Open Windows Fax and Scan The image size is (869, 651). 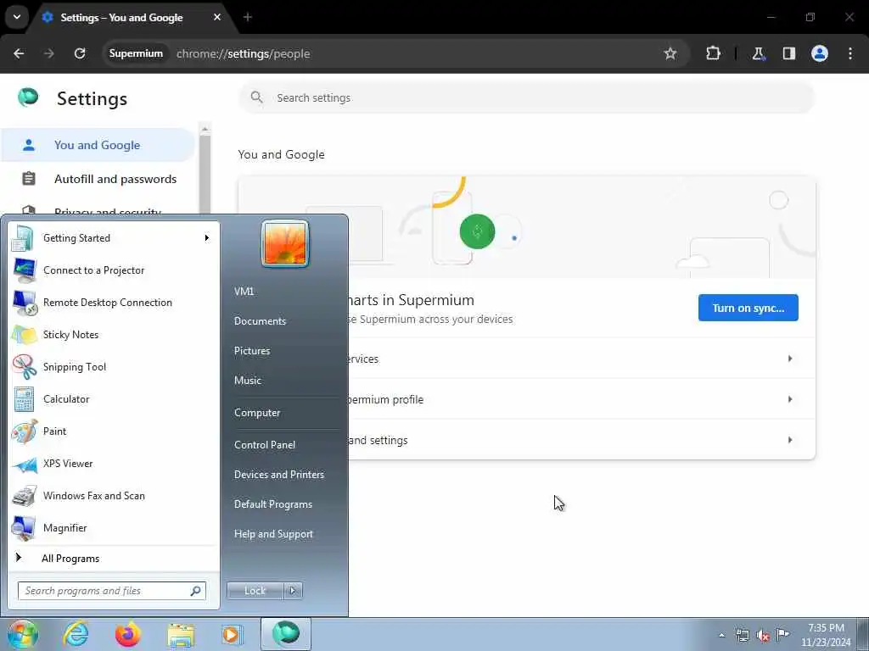coord(114,496)
